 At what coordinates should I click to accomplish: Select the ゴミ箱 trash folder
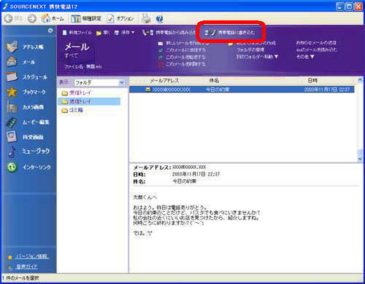(72, 110)
